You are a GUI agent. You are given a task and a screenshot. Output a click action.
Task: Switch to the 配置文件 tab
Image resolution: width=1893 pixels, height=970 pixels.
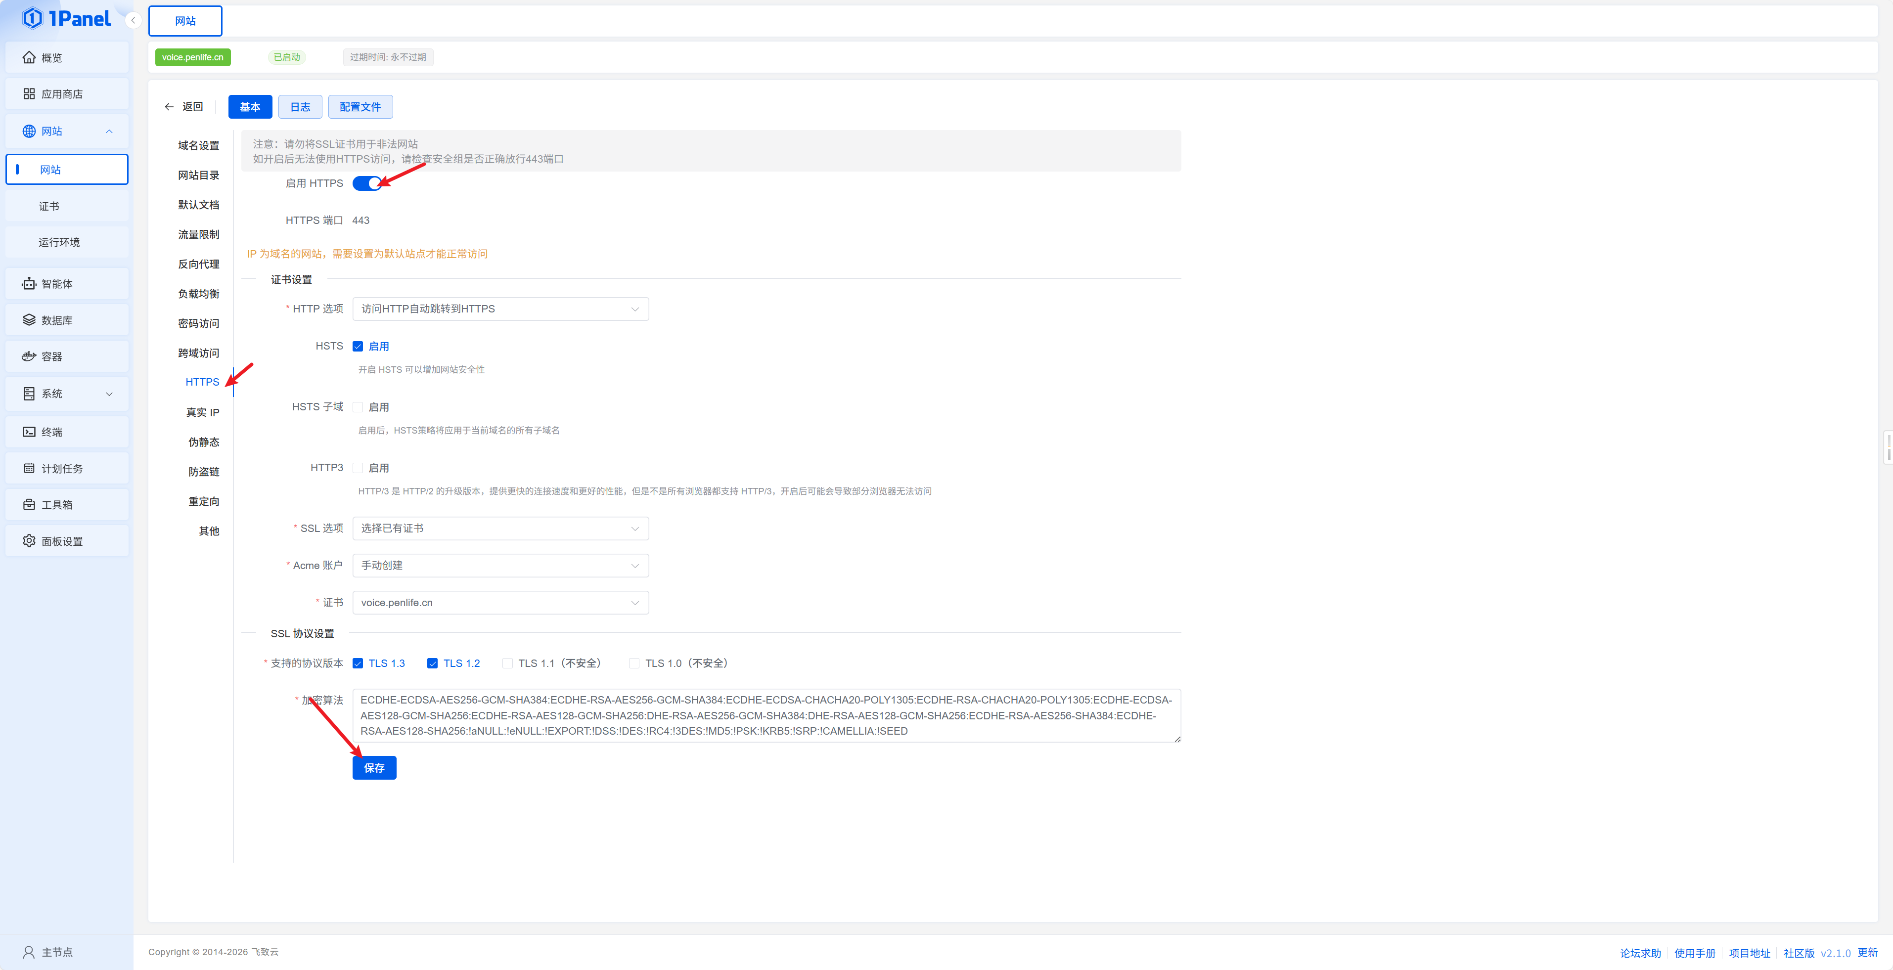tap(360, 107)
